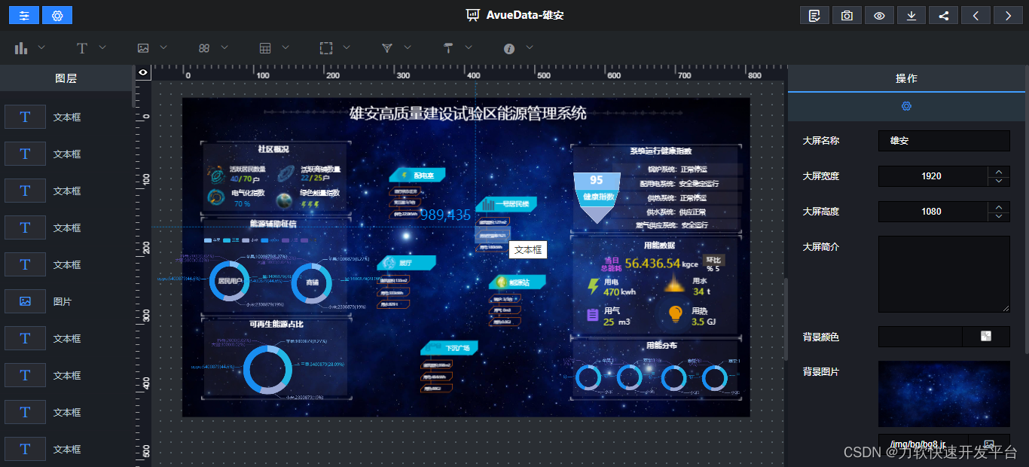Click the 大屏宽度 field showing 1920

pos(933,176)
